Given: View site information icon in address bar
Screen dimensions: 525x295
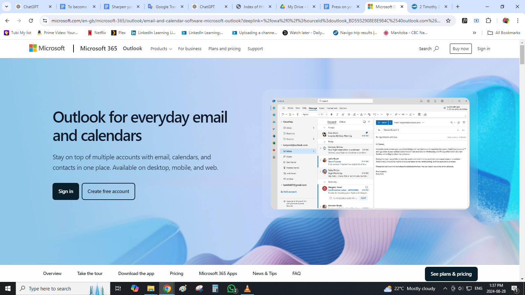Looking at the screenshot, I should (45, 21).
